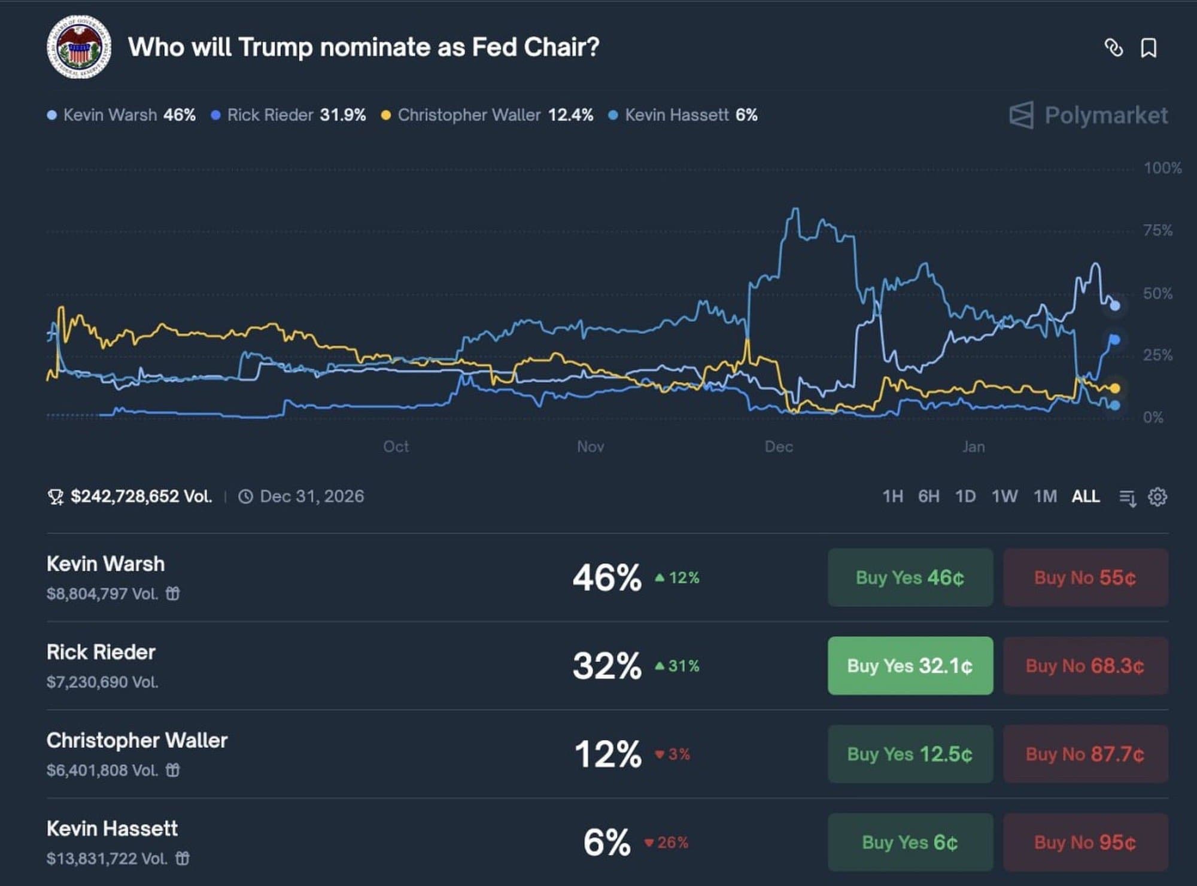Click gift icon beside Kevin Hassett volume

(x=183, y=858)
